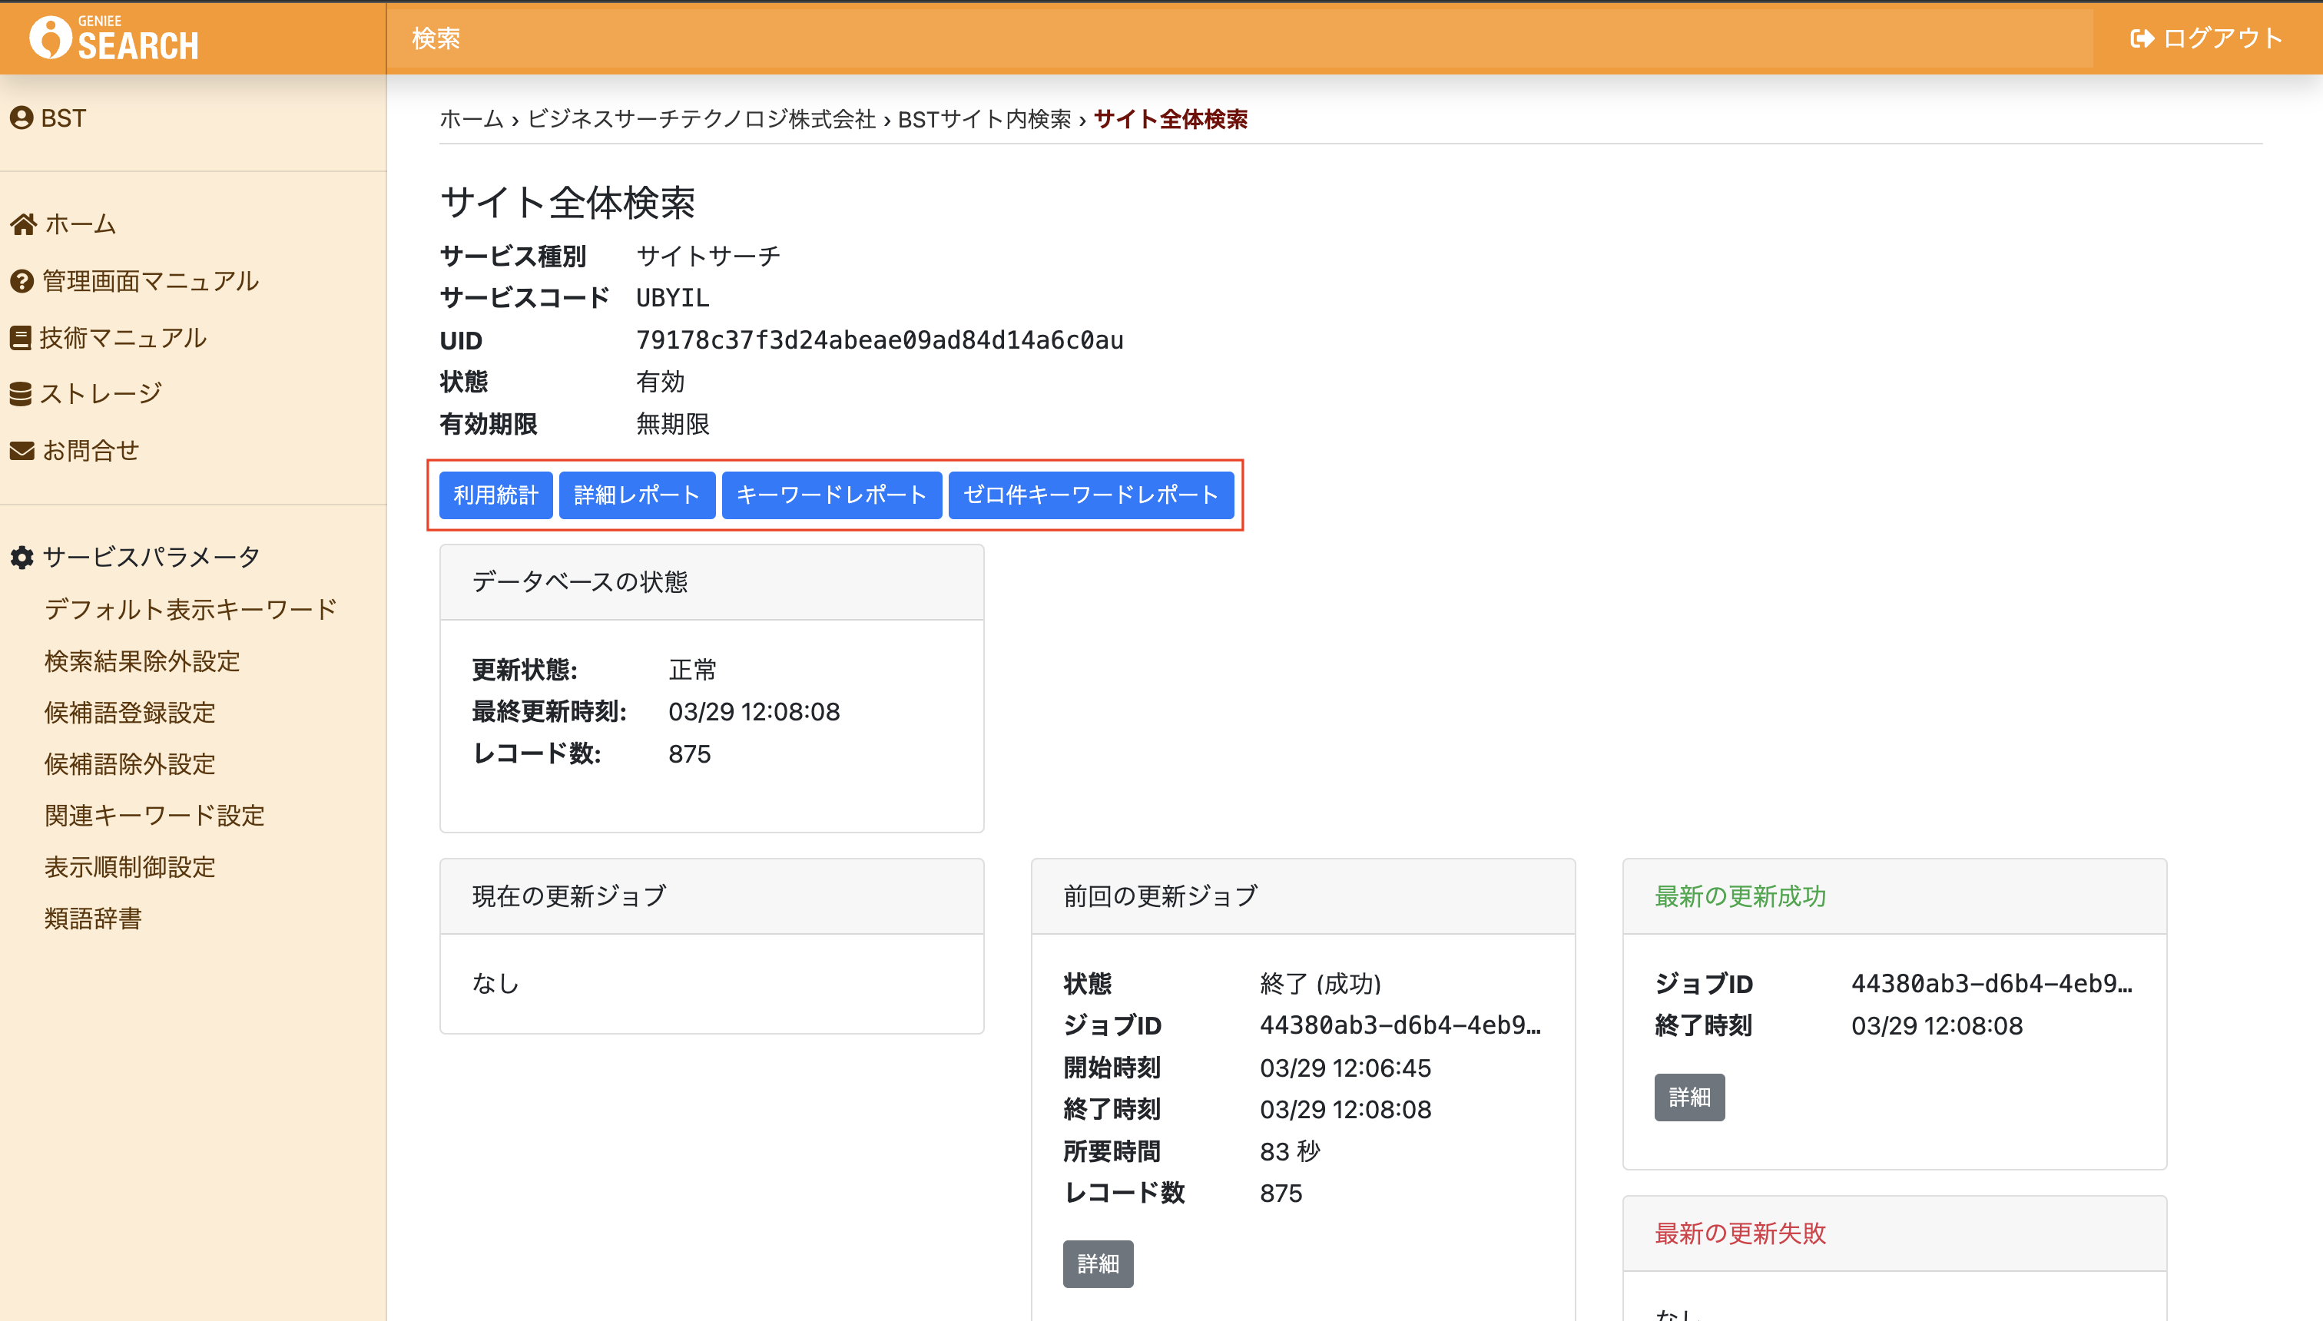Image resolution: width=2323 pixels, height=1321 pixels.
Task: Click the job ID in 前回の更新ジョブ
Action: [1400, 1025]
